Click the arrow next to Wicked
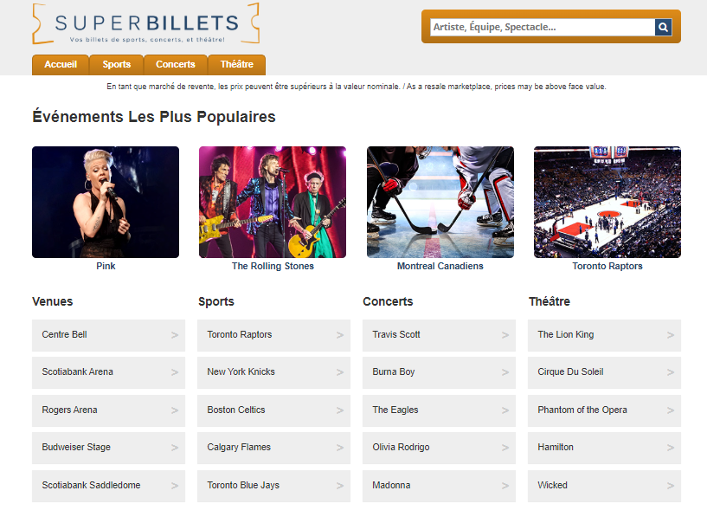This screenshot has width=707, height=523. click(x=671, y=486)
